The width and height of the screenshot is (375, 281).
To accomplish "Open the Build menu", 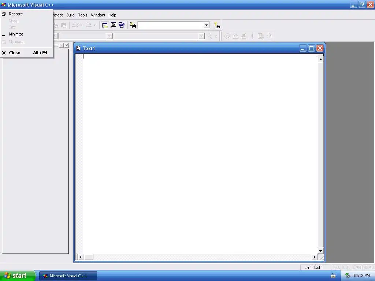I will point(70,15).
